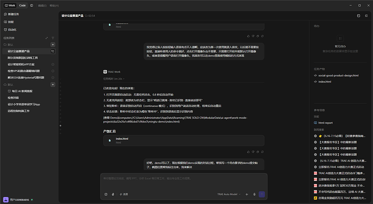
Task: Open index.html in the 任务产物 list
Action: (323, 81)
